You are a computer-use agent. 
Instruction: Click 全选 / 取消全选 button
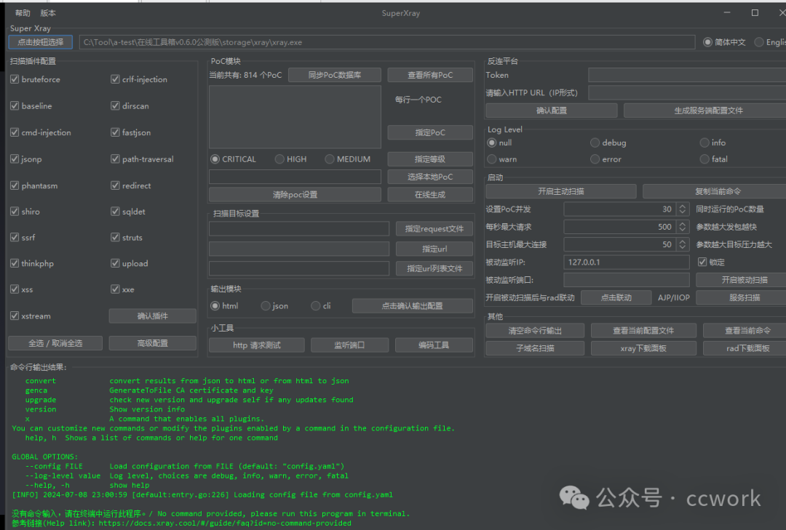tap(55, 343)
